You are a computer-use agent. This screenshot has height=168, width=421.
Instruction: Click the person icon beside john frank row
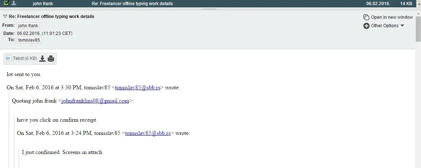pyautogui.click(x=14, y=3)
